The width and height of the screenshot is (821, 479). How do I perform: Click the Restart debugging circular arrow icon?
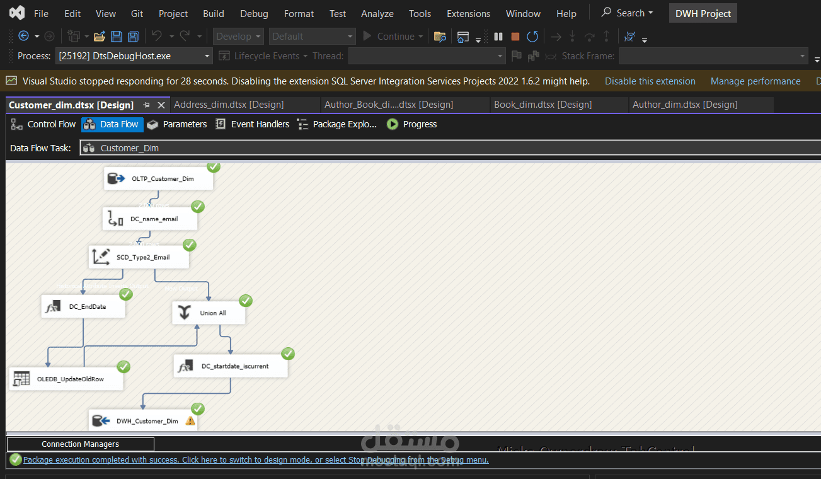pyautogui.click(x=532, y=37)
